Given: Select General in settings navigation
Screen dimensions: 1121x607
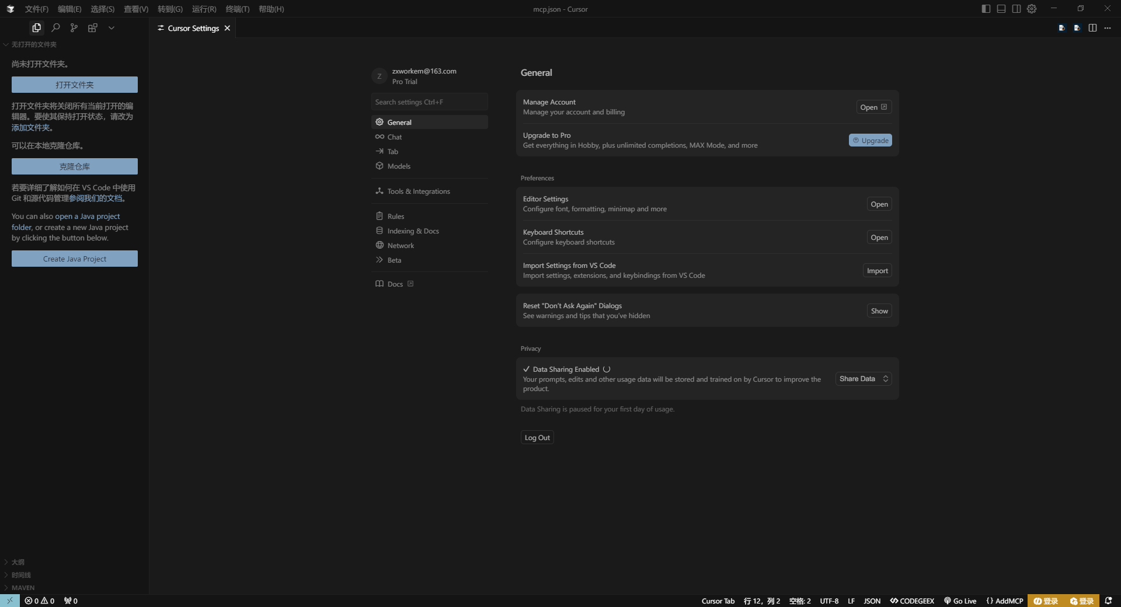Looking at the screenshot, I should click(x=430, y=122).
